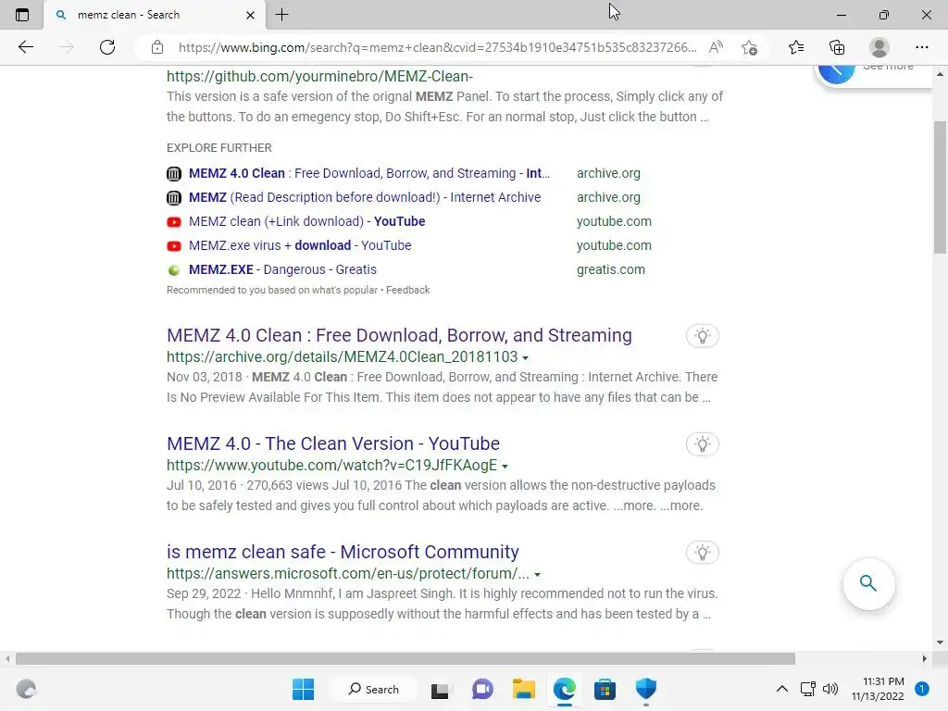Viewport: 948px width, 711px height.
Task: Open insights bulb for MEMZ 4.0 Clean result
Action: 702,336
